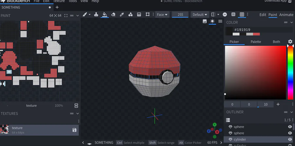Screen dimensions: 295x146
Task: Switch to the Palette color tab
Action: click(x=256, y=42)
